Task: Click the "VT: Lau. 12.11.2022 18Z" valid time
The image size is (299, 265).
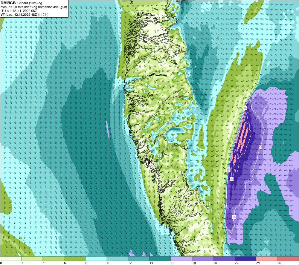Action: [19, 15]
